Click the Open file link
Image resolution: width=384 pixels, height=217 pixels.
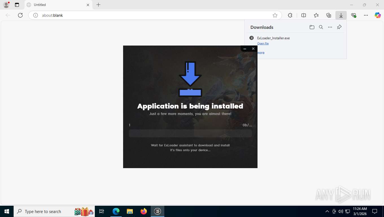coord(263,43)
